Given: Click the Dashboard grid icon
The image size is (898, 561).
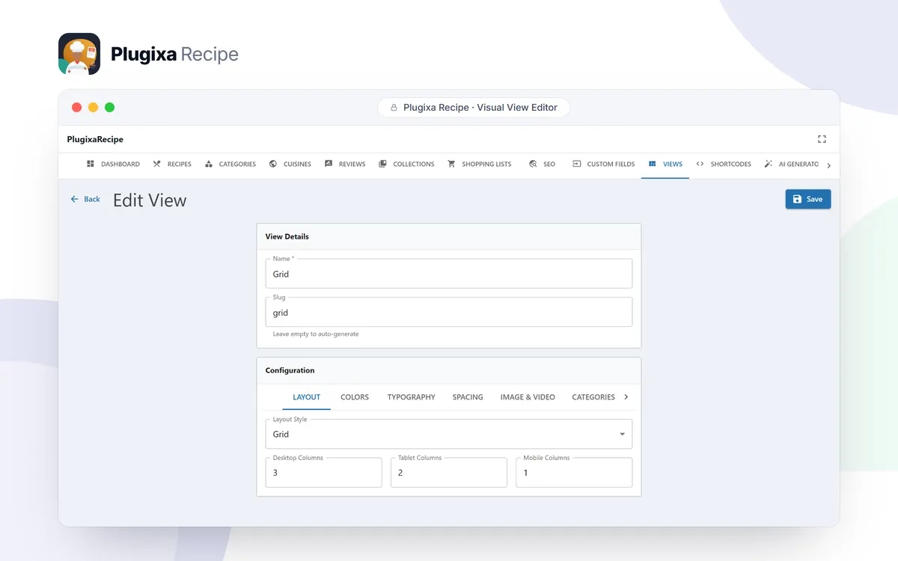Looking at the screenshot, I should coord(91,164).
